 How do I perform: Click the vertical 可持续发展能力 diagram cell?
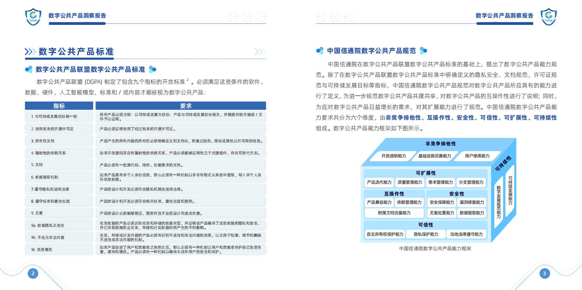[510, 191]
